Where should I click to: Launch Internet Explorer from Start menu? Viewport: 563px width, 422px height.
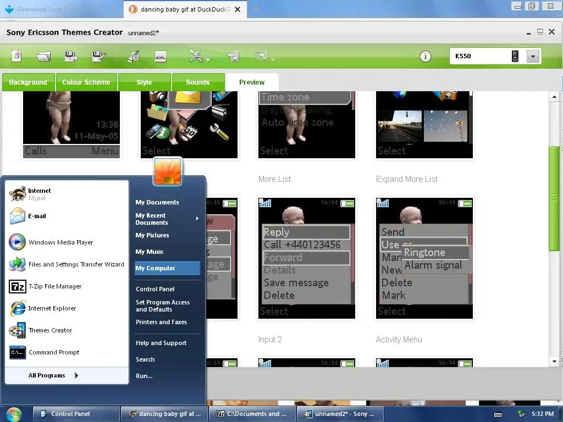(67, 308)
